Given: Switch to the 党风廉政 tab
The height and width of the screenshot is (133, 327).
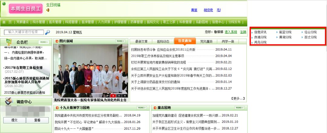Looking at the screenshot, I should [206, 42].
